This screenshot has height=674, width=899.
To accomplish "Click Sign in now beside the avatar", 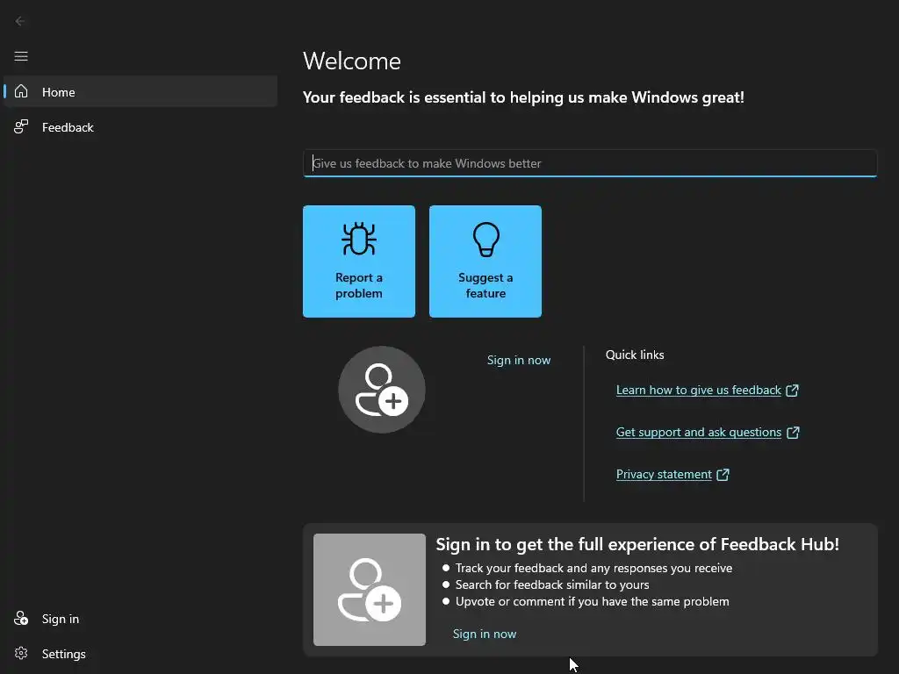I will pyautogui.click(x=519, y=360).
